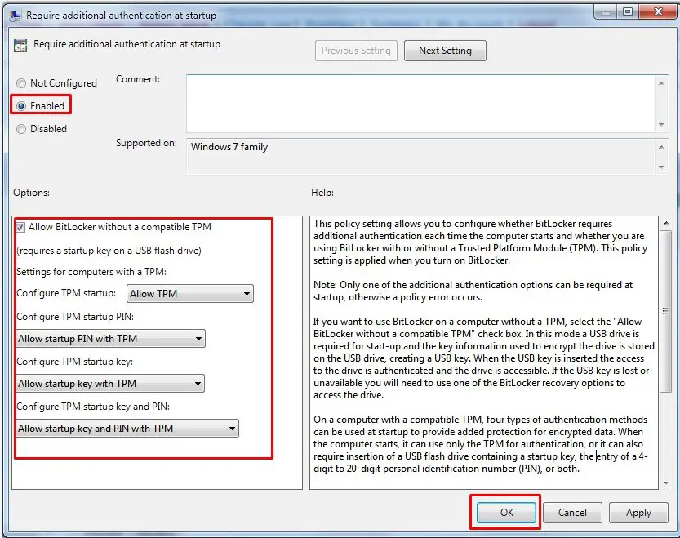Open the Configure TPM startup dropdown
Viewport: 680px width, 538px height.
[x=190, y=293]
